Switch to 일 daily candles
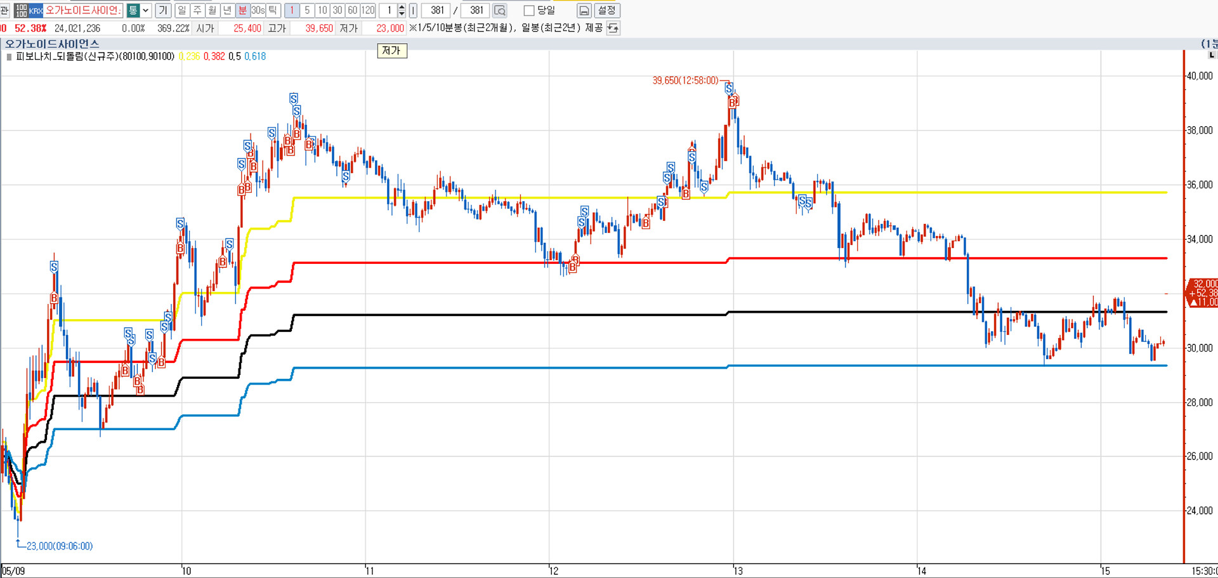Image resolution: width=1218 pixels, height=578 pixels. point(182,10)
